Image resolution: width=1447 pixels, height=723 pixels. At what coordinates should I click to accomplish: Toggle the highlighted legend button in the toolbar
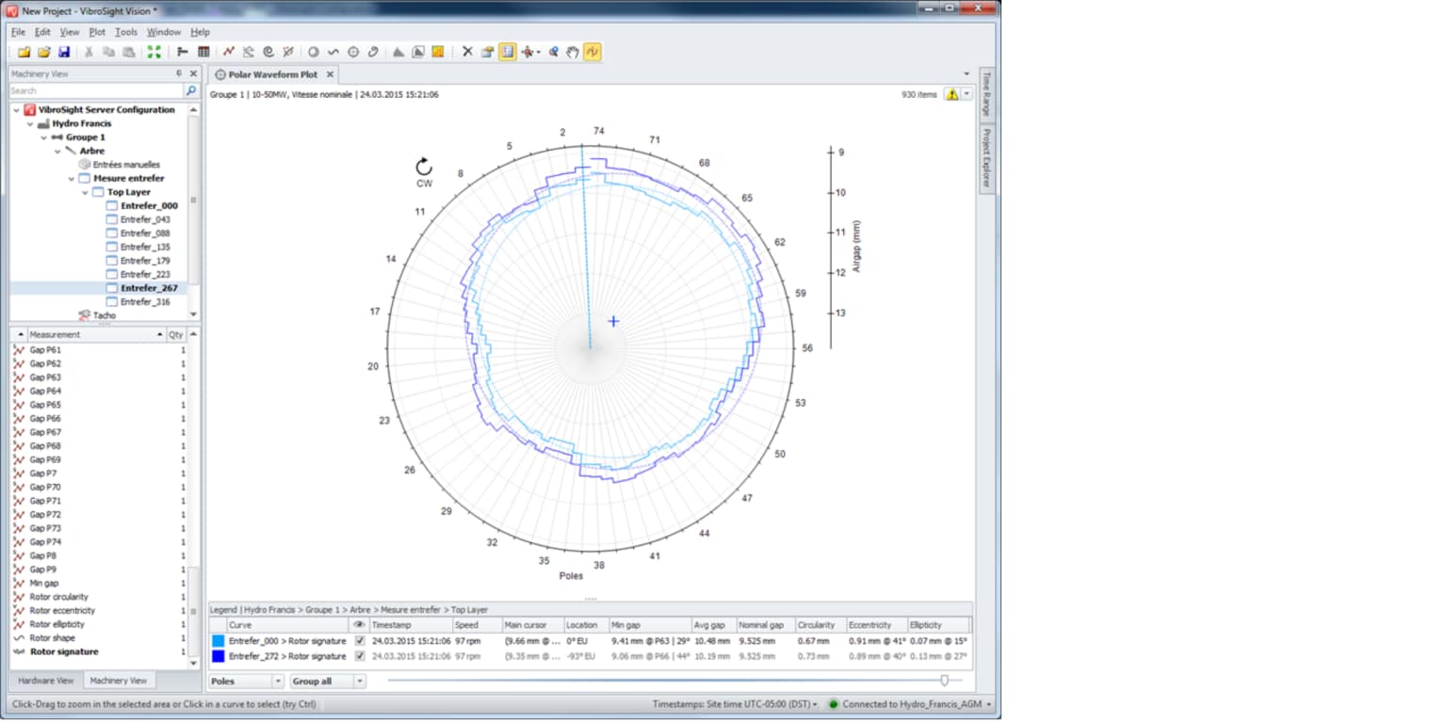coord(508,52)
